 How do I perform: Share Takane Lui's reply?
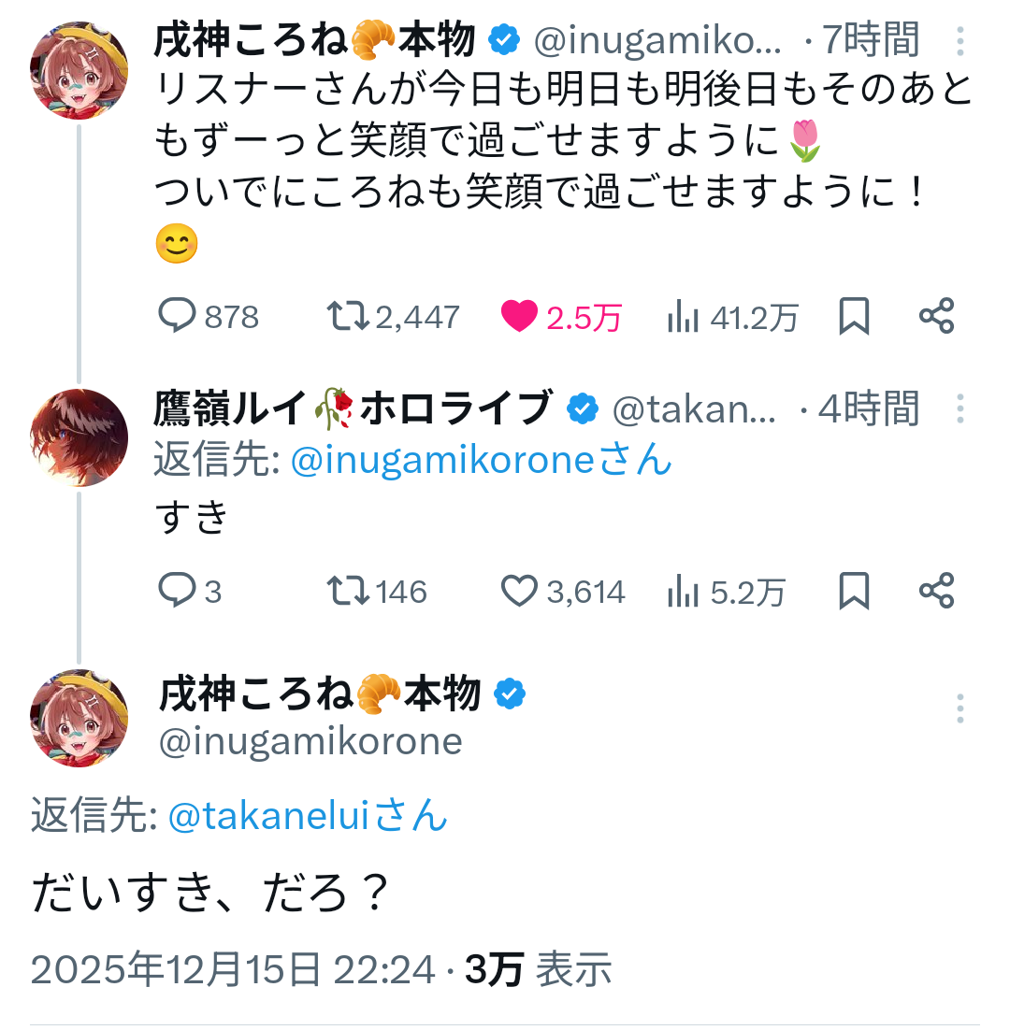pyautogui.click(x=936, y=591)
